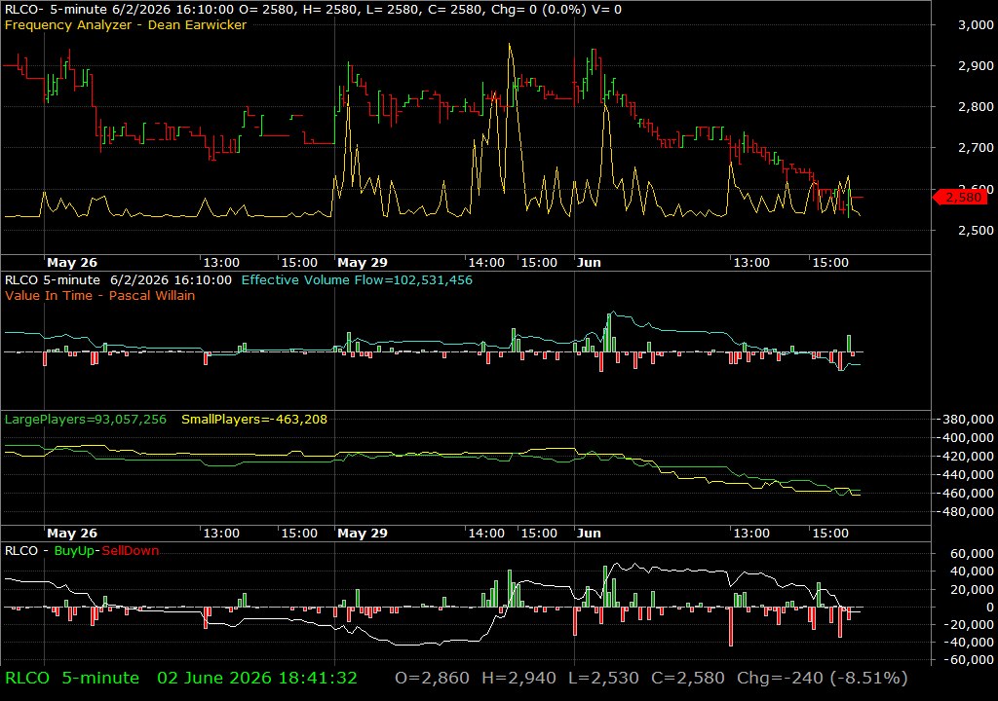Click '14:00' on the price chart time axis
Image resolution: width=998 pixels, height=701 pixels.
(486, 263)
